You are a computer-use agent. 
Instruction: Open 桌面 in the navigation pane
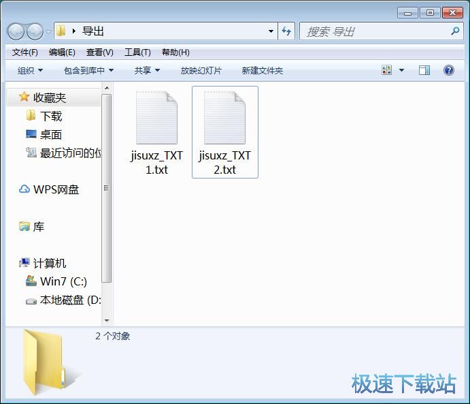click(x=51, y=135)
